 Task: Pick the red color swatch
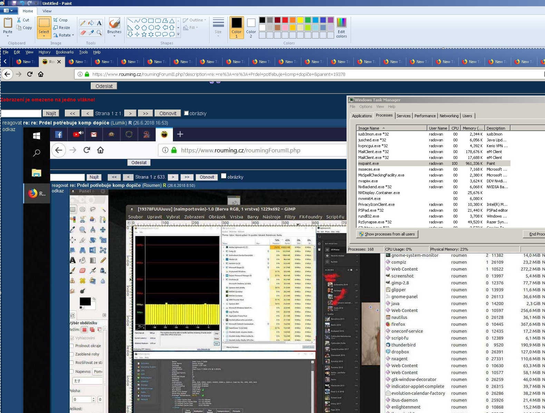pos(285,20)
